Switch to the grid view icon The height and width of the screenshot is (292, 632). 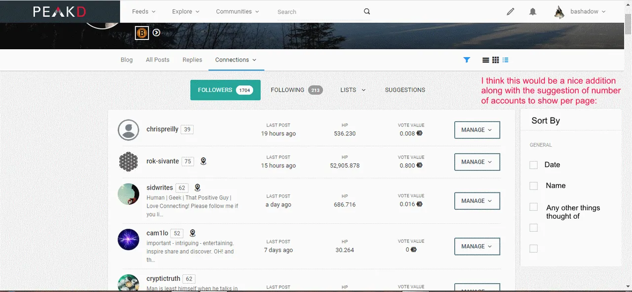(x=496, y=60)
